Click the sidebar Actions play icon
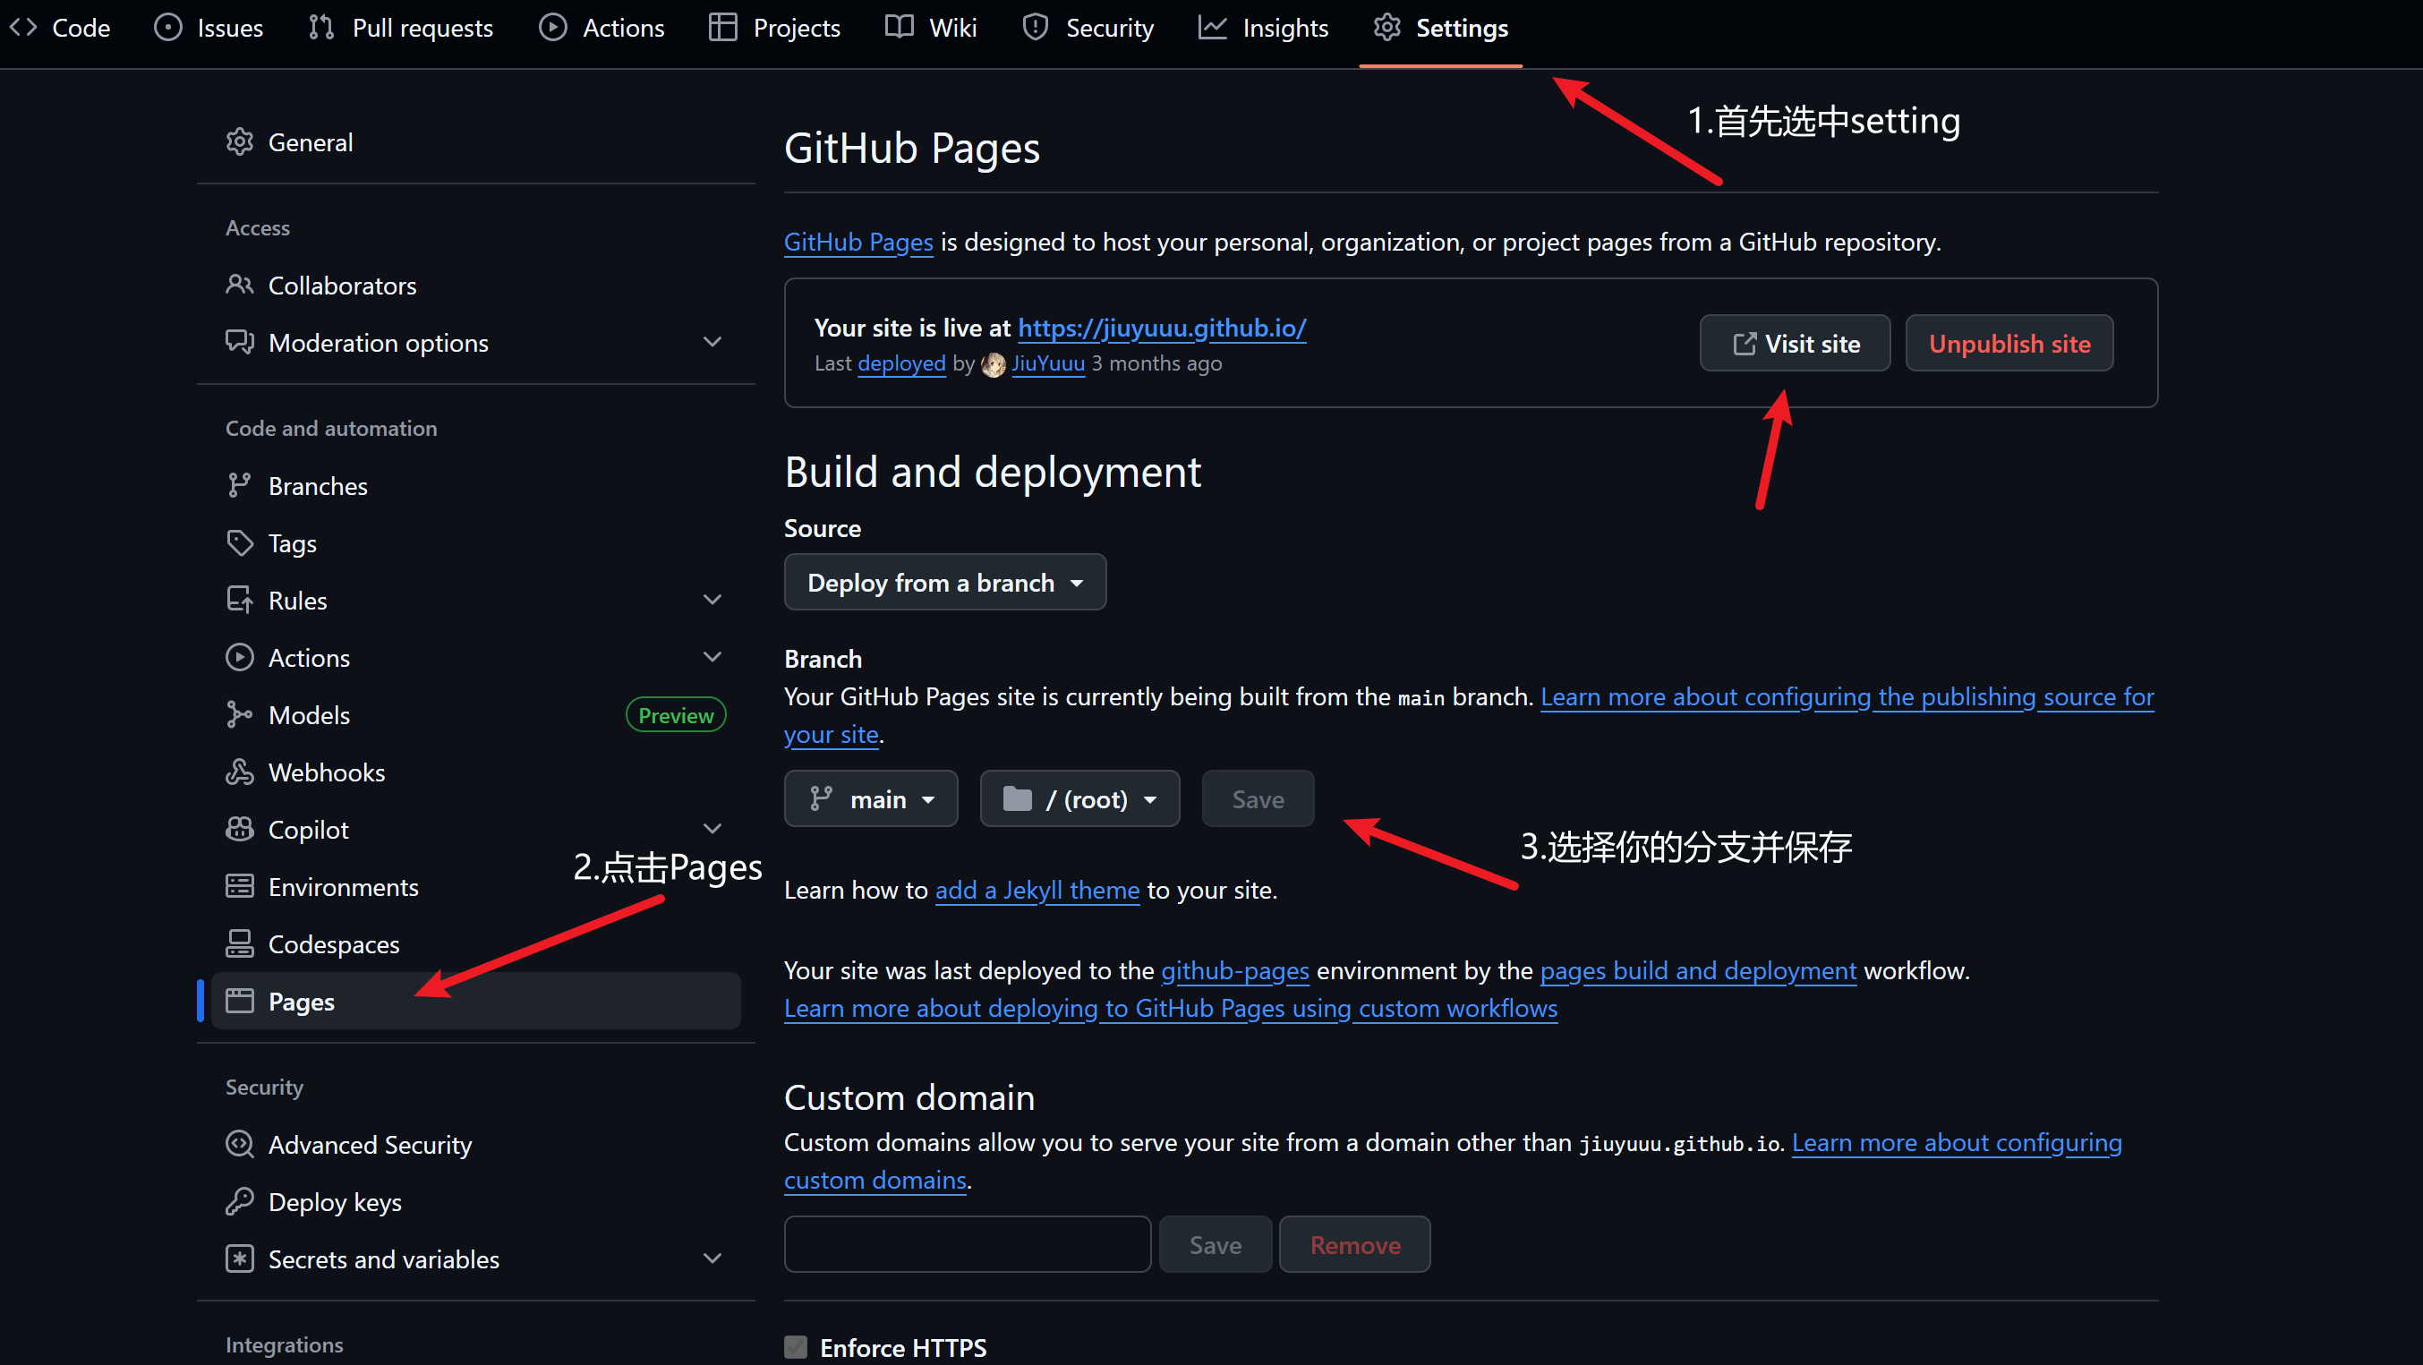Screen dimensions: 2423x1365 coord(239,657)
